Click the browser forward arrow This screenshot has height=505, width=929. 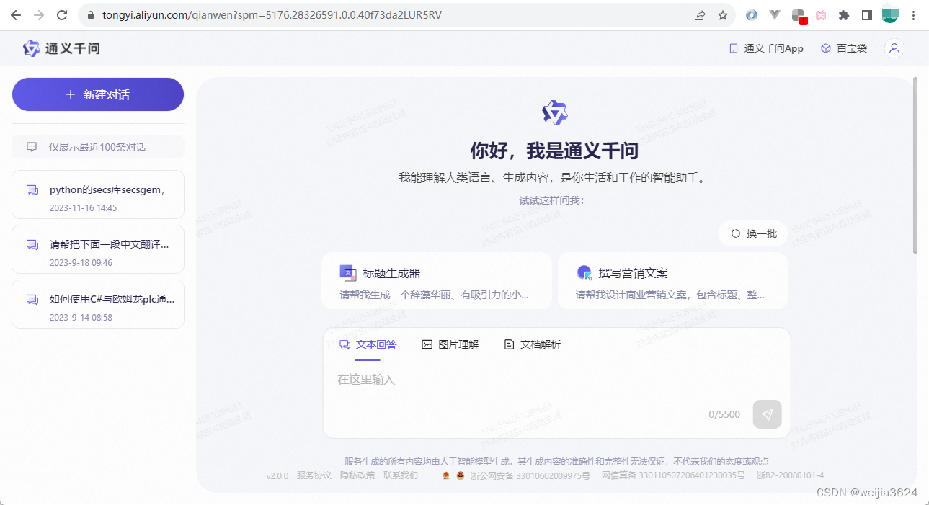[x=39, y=15]
